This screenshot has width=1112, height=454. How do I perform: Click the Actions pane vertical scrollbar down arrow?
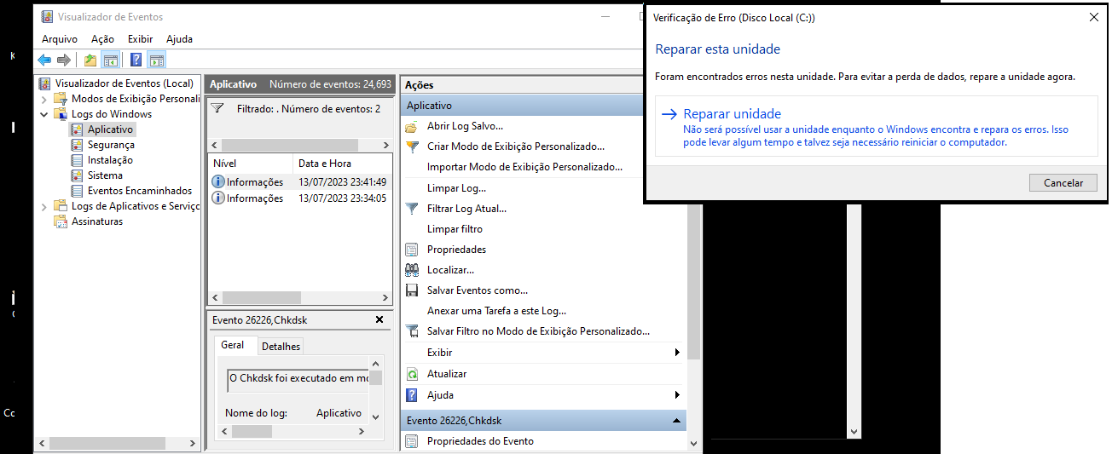[x=693, y=443]
